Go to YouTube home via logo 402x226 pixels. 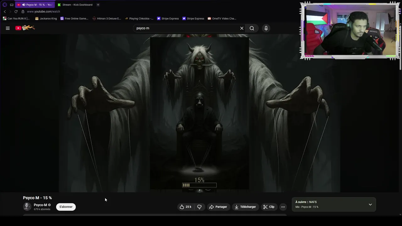click(25, 28)
